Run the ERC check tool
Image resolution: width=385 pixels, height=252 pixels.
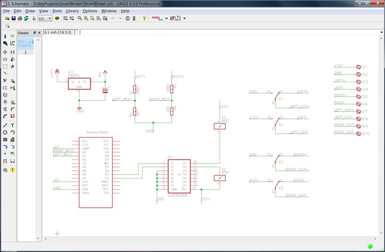(x=5, y=170)
